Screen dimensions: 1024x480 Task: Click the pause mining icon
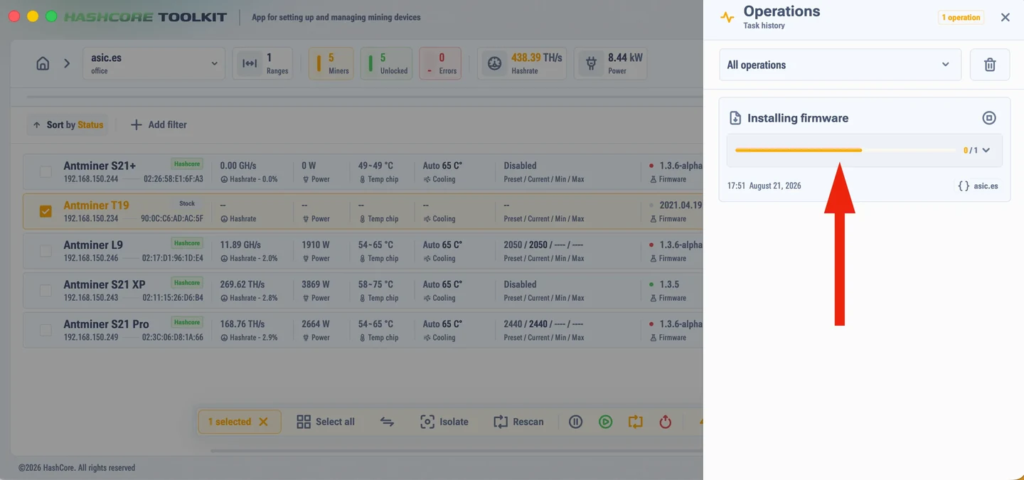[x=576, y=422]
